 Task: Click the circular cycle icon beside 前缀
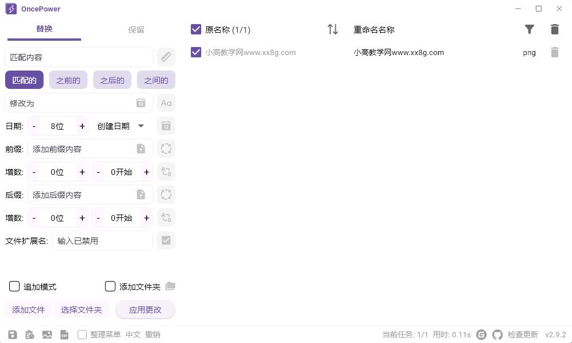coord(166,149)
